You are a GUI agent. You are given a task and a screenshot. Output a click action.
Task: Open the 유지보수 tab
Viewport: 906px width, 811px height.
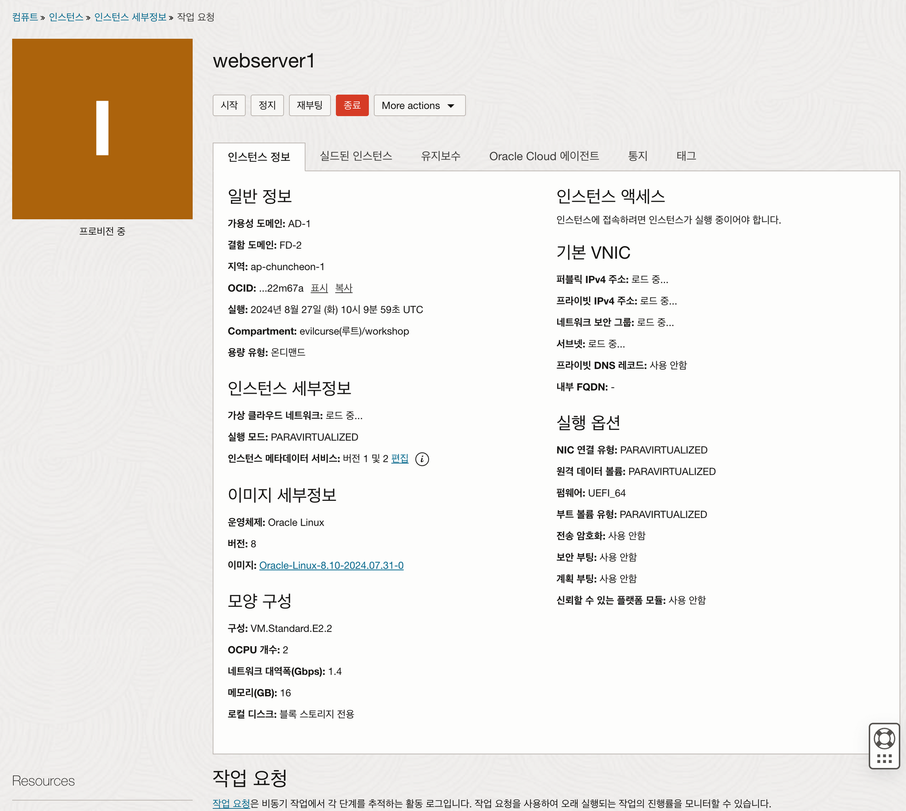(440, 156)
